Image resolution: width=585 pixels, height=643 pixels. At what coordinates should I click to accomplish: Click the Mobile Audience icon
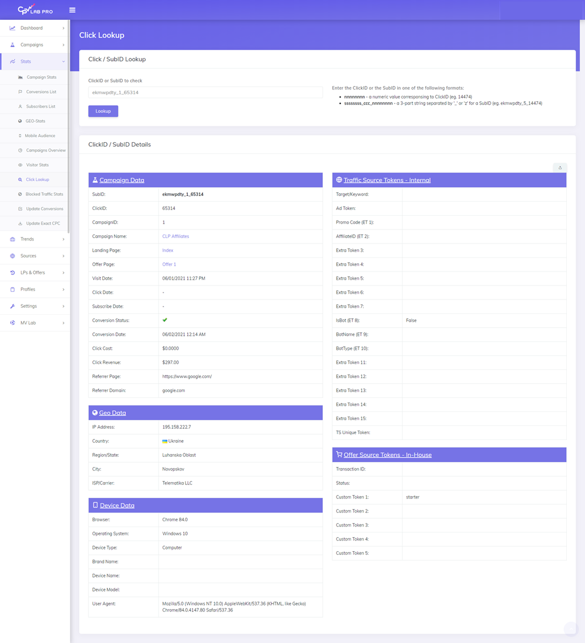[19, 135]
